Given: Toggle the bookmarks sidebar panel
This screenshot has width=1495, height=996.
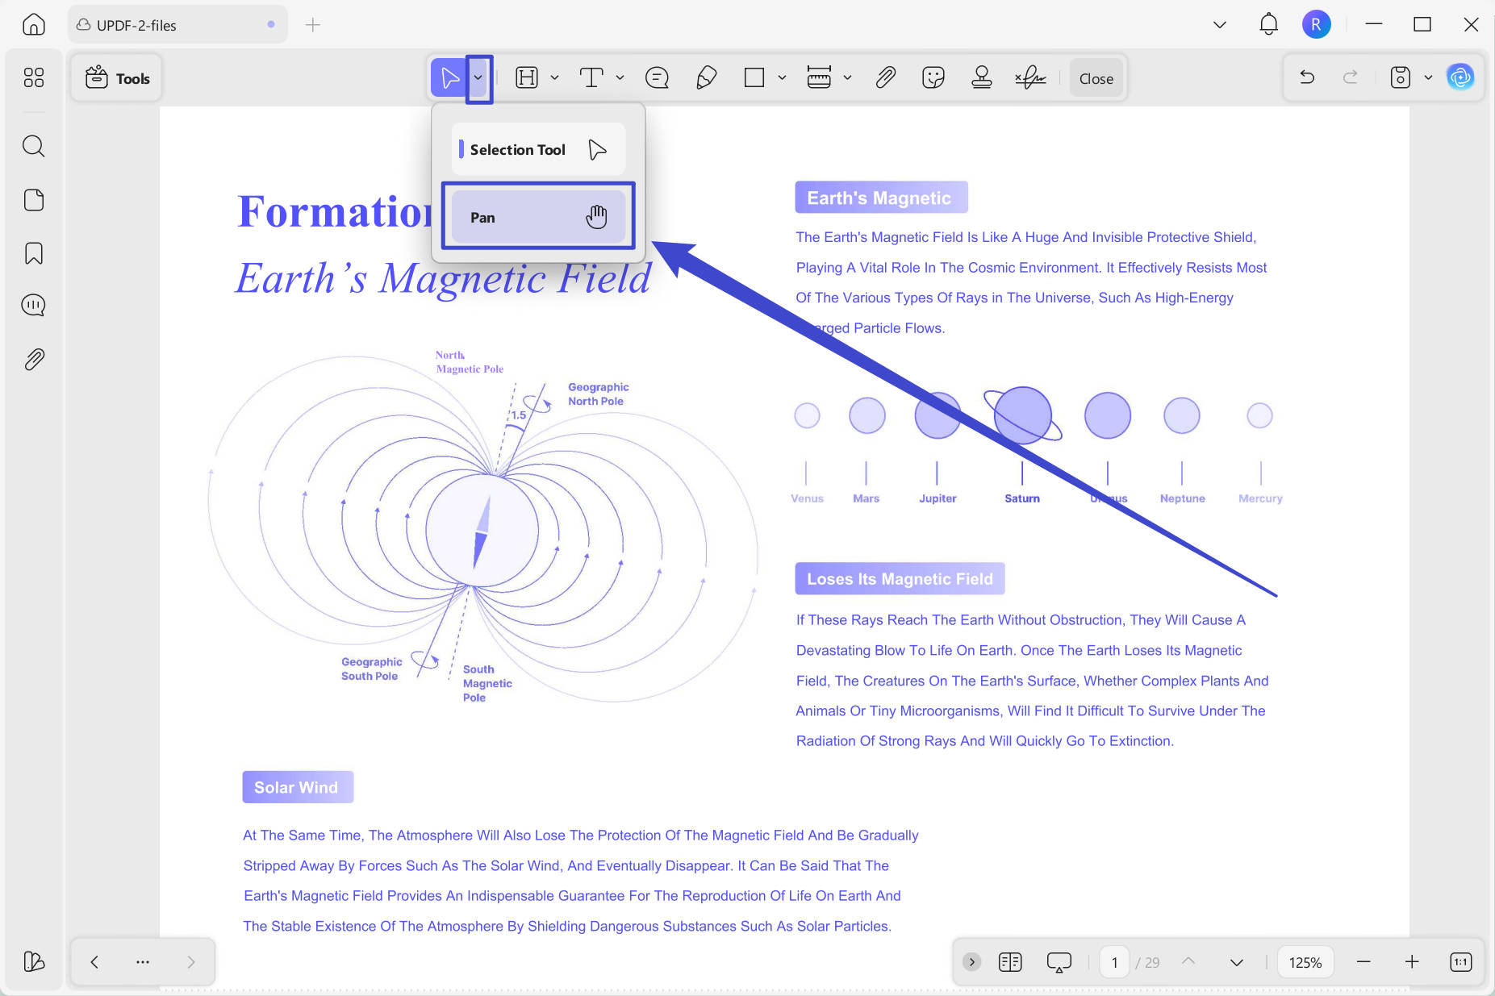Looking at the screenshot, I should pyautogui.click(x=34, y=253).
